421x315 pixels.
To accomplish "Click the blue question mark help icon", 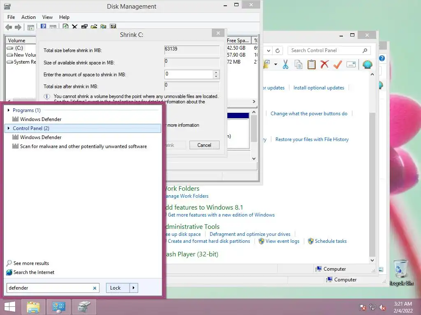I will [382, 58].
